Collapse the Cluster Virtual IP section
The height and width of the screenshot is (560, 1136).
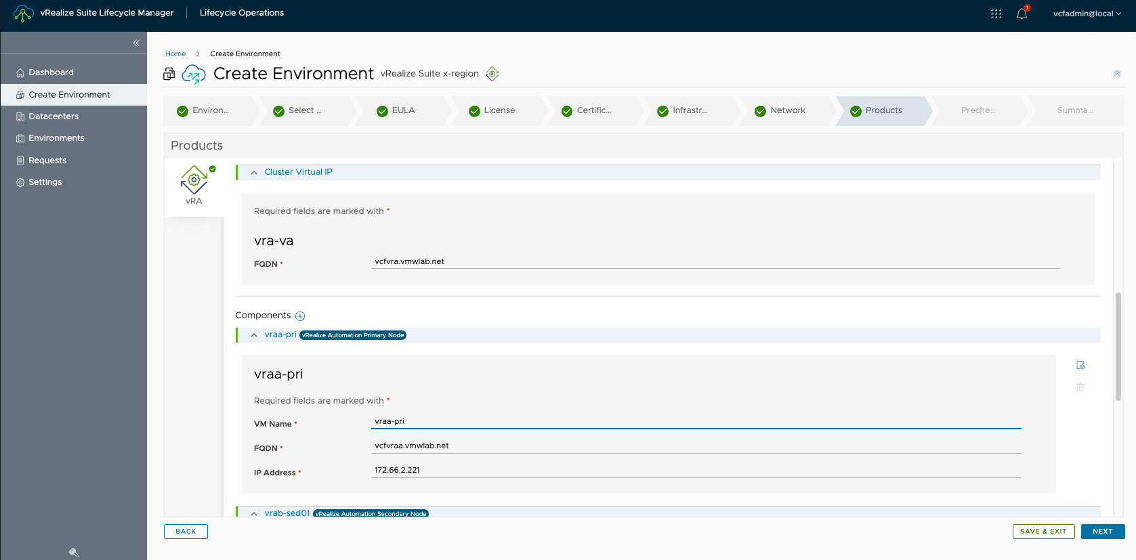pyautogui.click(x=254, y=173)
